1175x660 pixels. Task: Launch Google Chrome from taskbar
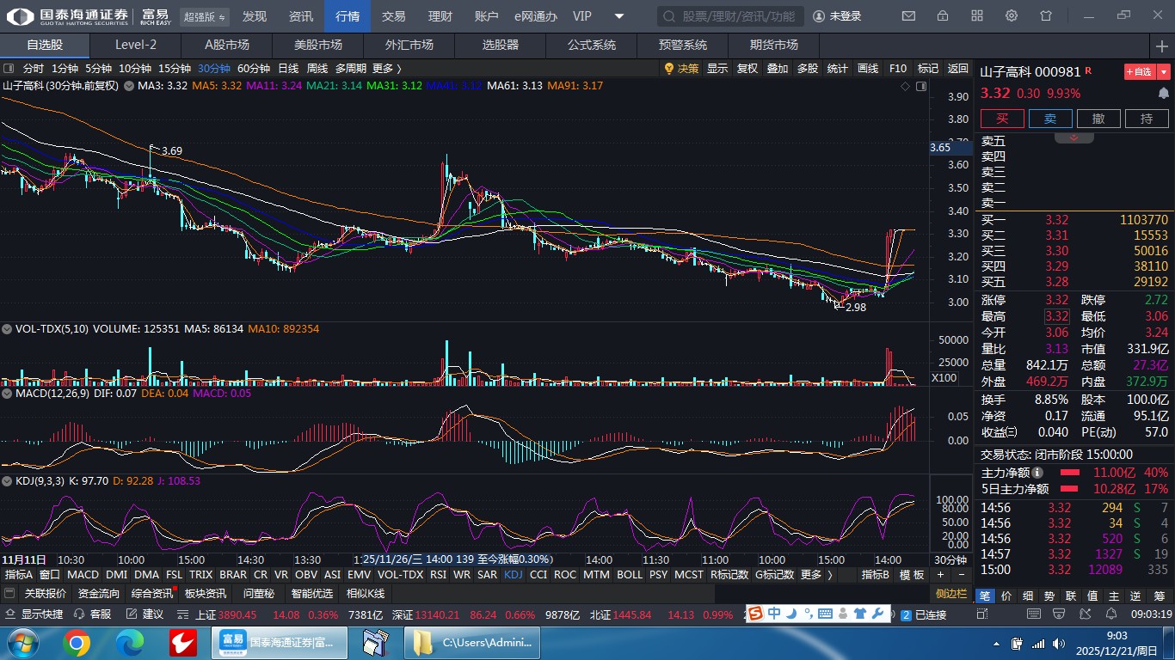pyautogui.click(x=76, y=643)
